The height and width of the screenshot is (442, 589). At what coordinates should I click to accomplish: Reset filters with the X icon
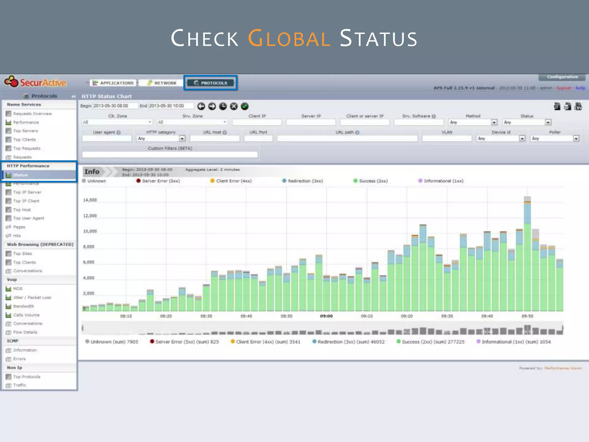click(234, 106)
